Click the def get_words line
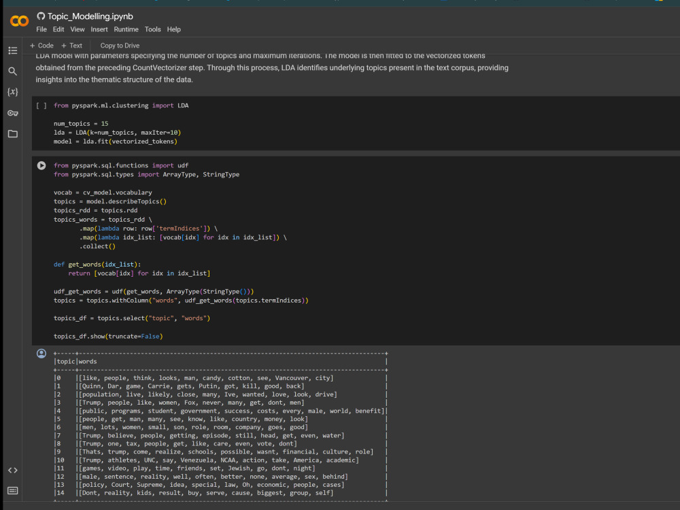The image size is (680, 510). click(97, 264)
